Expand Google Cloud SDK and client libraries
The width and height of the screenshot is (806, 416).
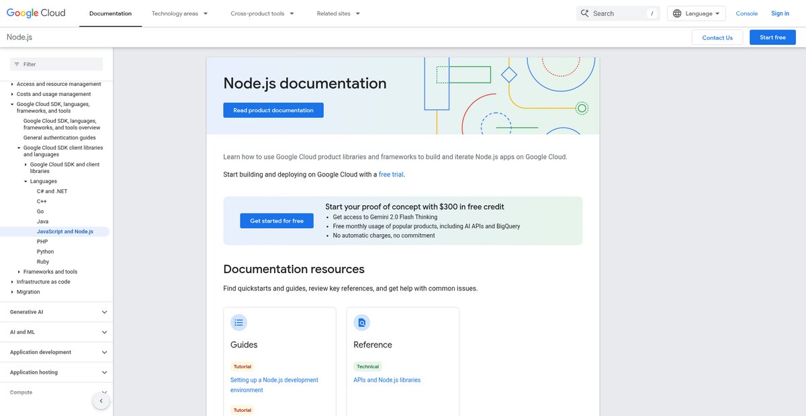click(26, 165)
